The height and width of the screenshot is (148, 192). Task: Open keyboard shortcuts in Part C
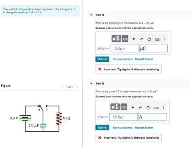pos(158,40)
